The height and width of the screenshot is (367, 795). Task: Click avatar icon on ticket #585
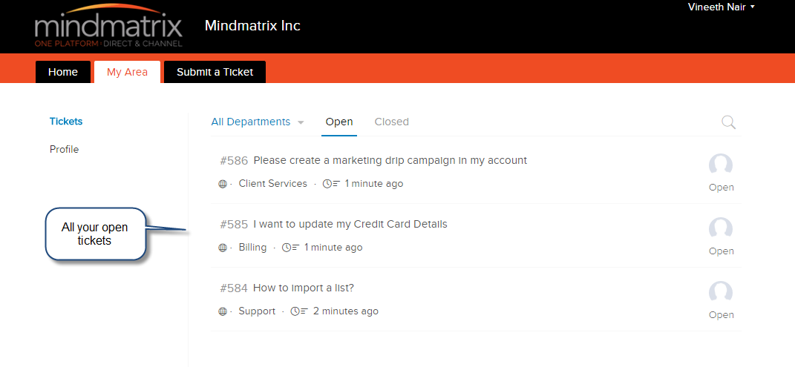tap(721, 229)
